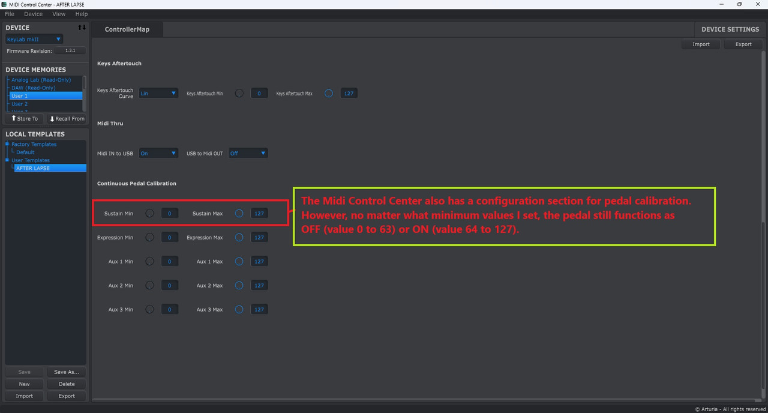
Task: Click the Midi Thru section heading
Action: point(110,123)
